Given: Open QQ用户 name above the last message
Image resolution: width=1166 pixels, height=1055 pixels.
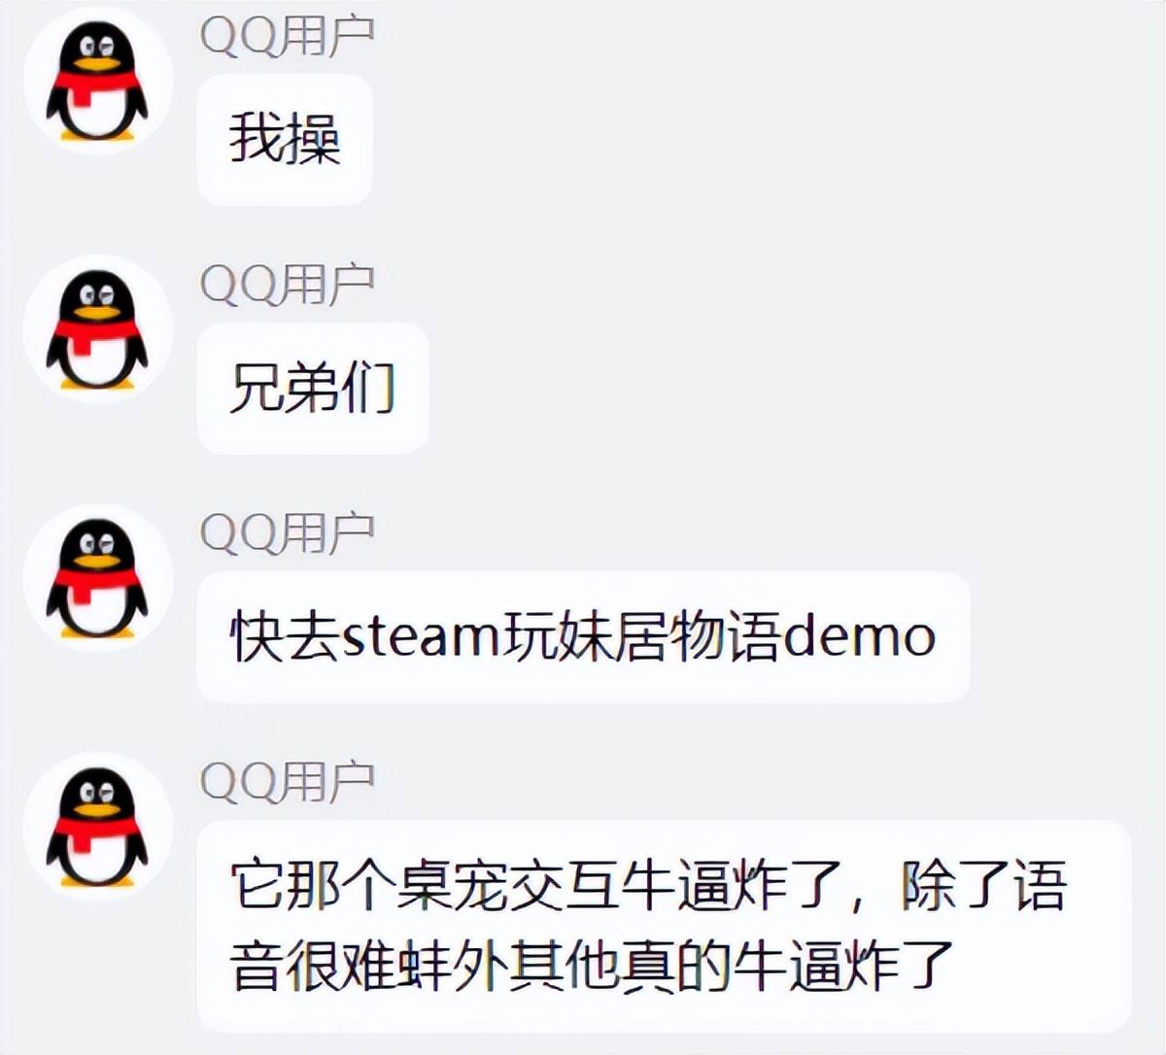Looking at the screenshot, I should (x=288, y=781).
